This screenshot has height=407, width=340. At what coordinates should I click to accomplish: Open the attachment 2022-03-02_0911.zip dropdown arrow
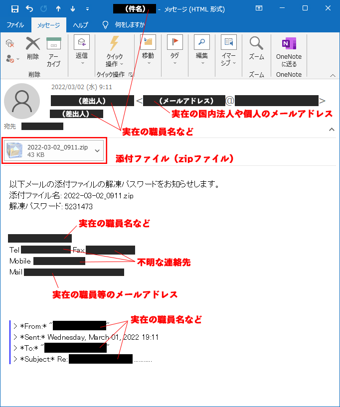click(x=97, y=151)
